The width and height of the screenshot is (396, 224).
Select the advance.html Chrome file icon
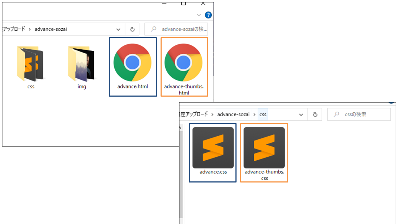click(133, 62)
